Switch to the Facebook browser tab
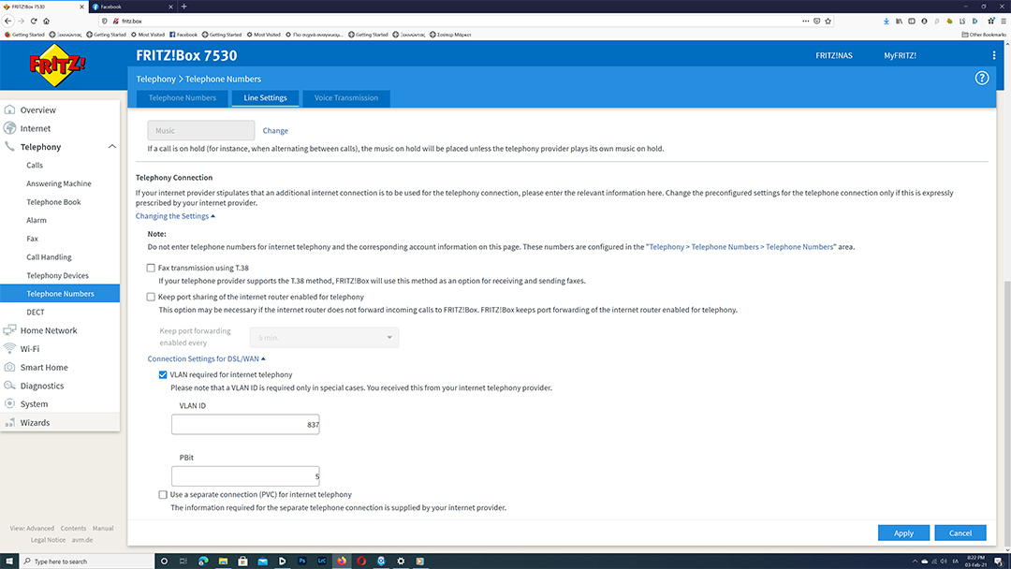Image resolution: width=1011 pixels, height=569 pixels. click(132, 7)
